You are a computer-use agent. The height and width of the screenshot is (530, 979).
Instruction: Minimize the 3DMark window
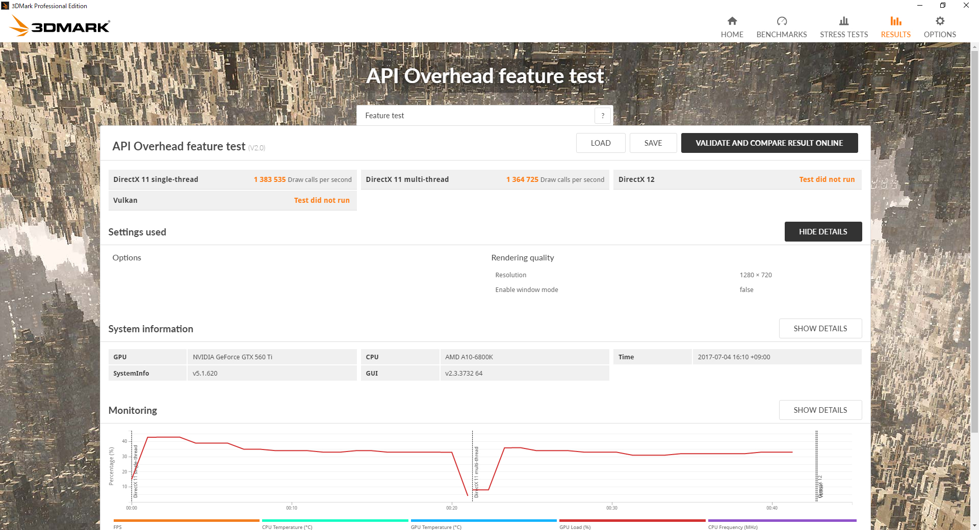(920, 6)
